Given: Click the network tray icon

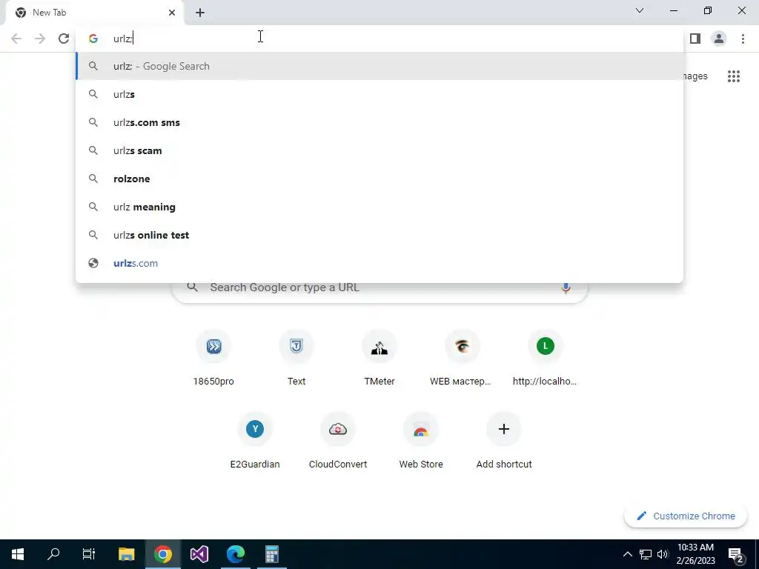Looking at the screenshot, I should click(646, 554).
